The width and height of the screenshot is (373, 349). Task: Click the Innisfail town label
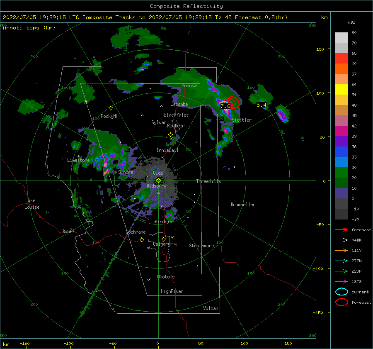coord(167,150)
